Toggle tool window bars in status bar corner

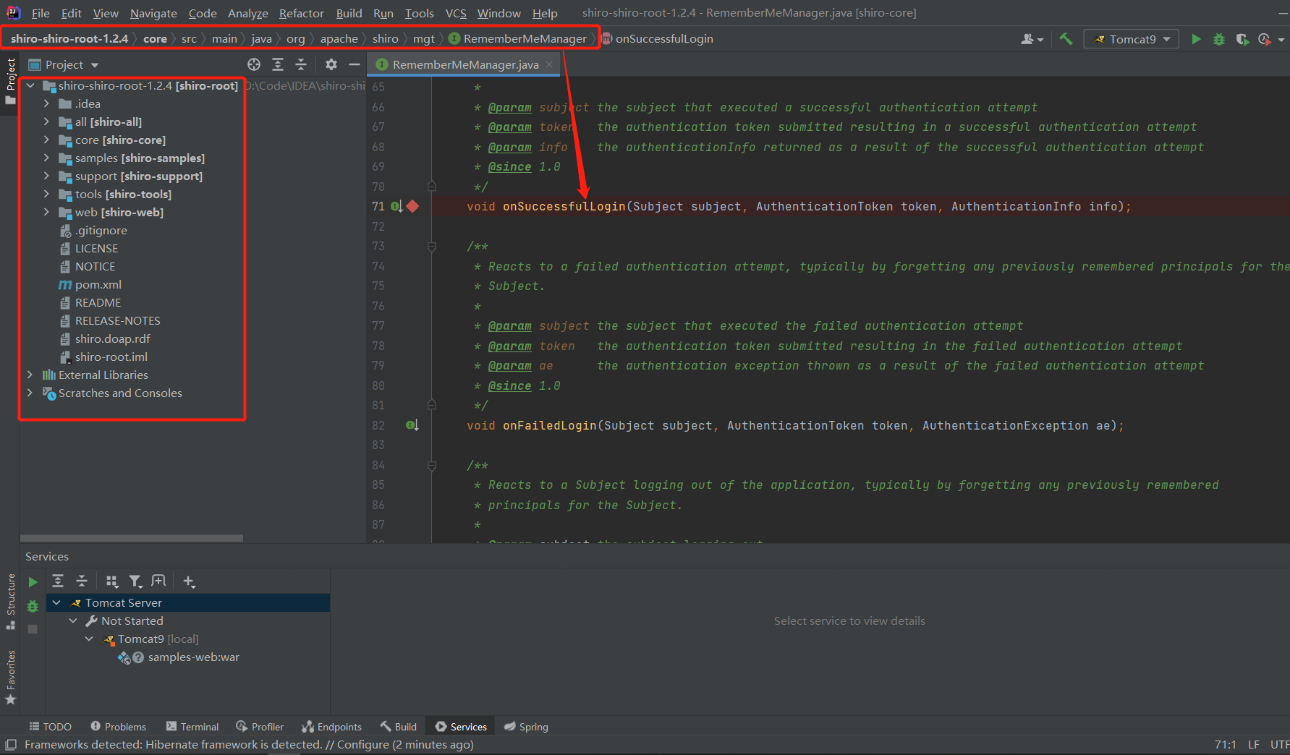11,744
